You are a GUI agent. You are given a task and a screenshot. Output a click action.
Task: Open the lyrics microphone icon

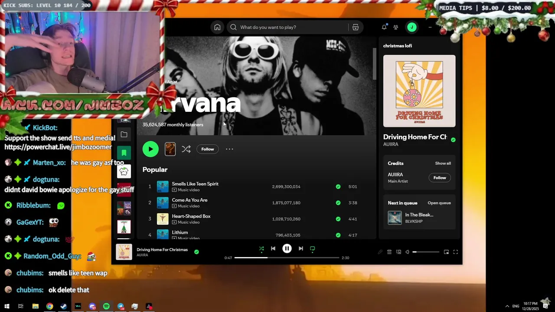coord(380,252)
